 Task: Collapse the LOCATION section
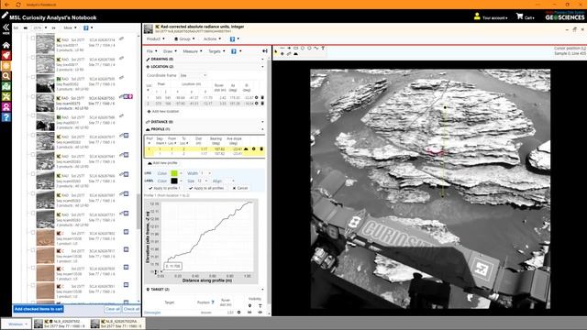[262, 67]
